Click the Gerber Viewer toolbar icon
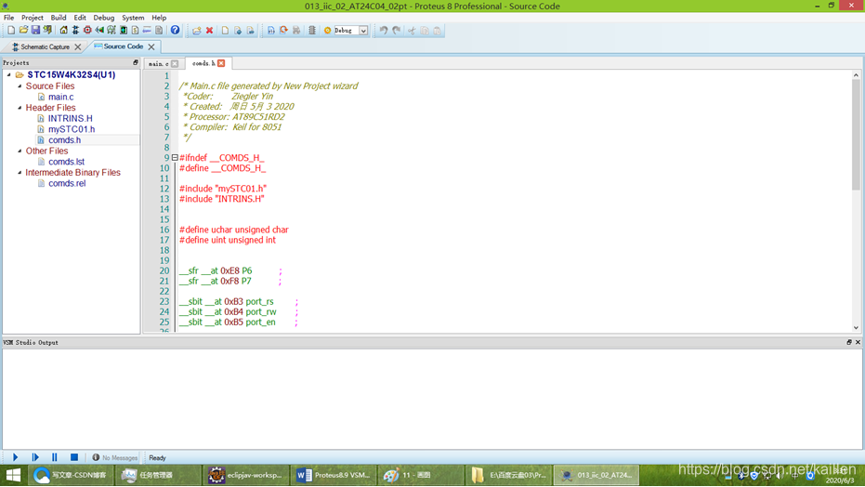Viewport: 865px width, 487px height. [111, 31]
